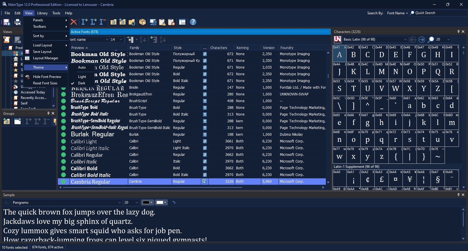Select the Light theme option
The height and width of the screenshot is (251, 468).
[82, 77]
